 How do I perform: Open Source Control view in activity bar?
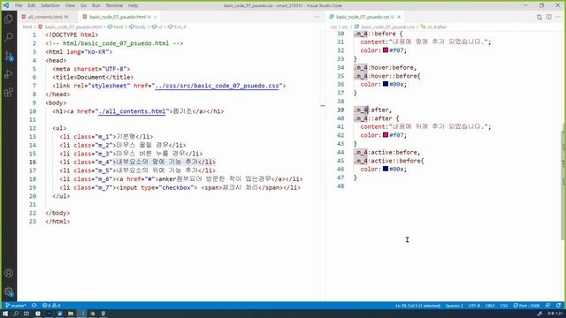(x=9, y=56)
